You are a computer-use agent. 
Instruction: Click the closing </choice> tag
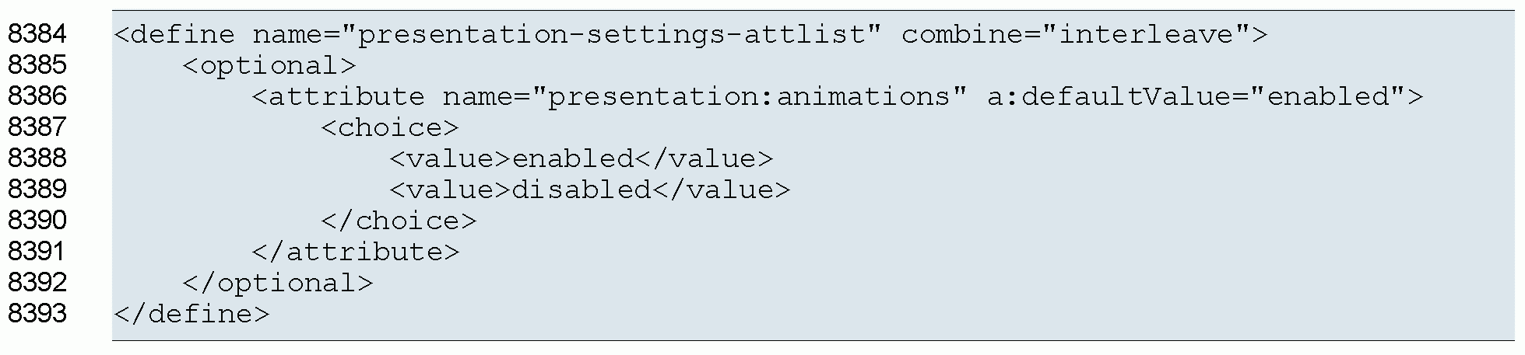[399, 221]
